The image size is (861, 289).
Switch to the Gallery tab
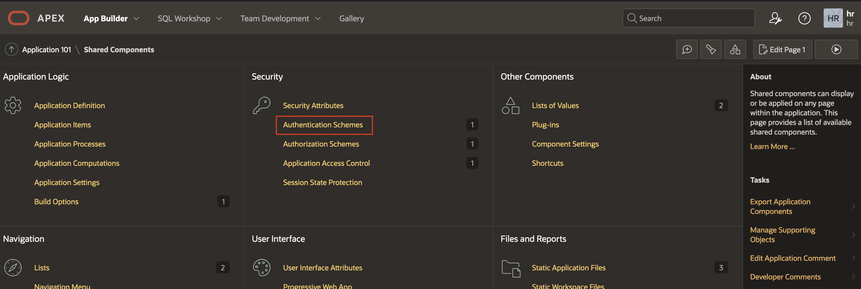point(351,18)
